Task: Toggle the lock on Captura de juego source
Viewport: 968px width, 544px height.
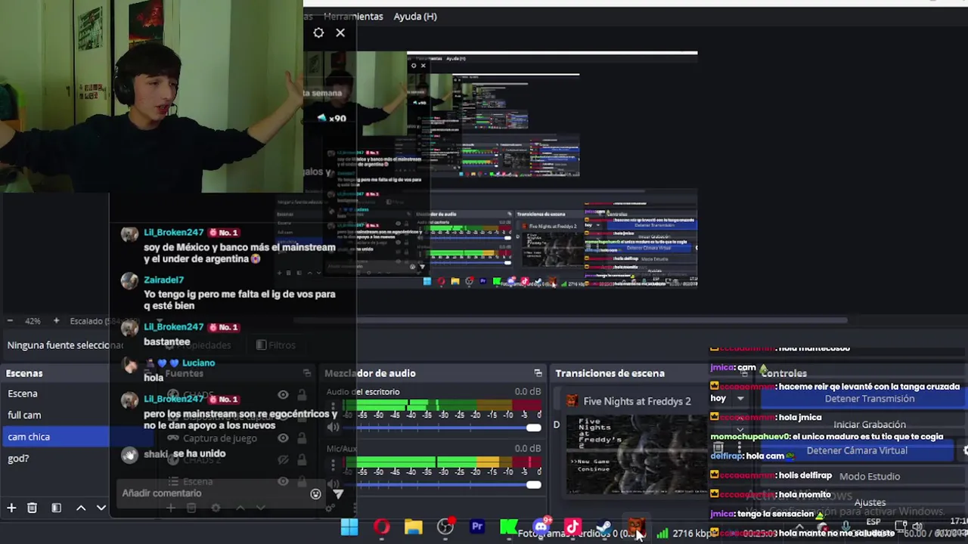Action: pyautogui.click(x=302, y=438)
